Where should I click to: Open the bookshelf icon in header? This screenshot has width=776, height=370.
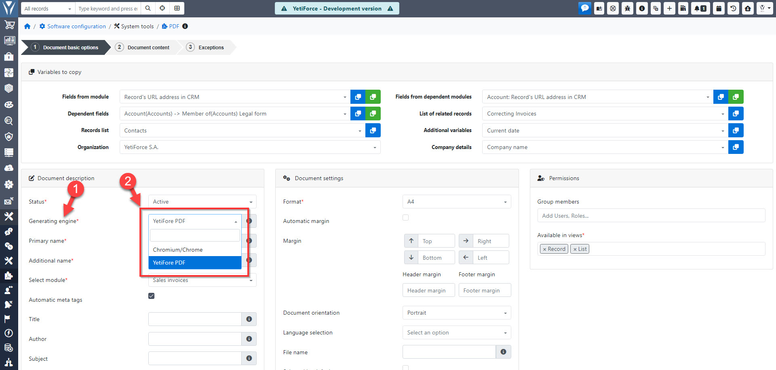(683, 8)
